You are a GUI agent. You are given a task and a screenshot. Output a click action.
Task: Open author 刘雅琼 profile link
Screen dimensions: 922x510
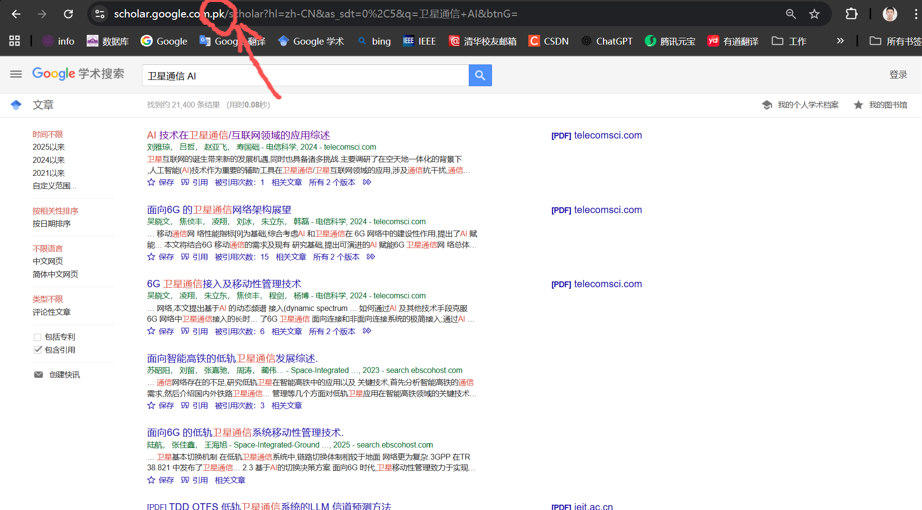[159, 147]
